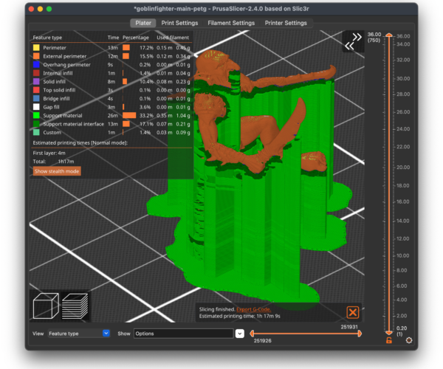Close the slicing finished notification
Screen dimensions: 443x369
352,312
